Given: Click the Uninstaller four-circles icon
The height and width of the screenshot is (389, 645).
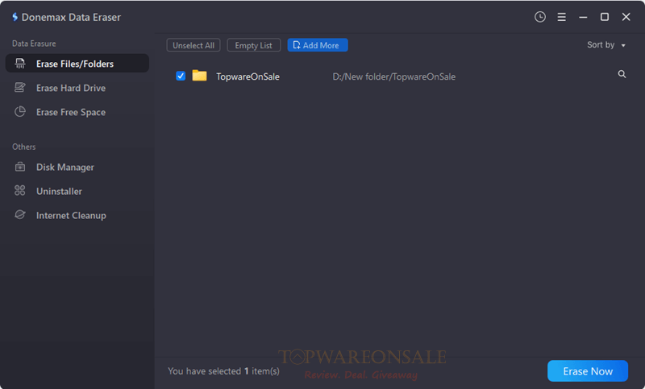Looking at the screenshot, I should (19, 191).
